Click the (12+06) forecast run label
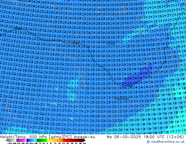The width and height of the screenshot is (186, 144). pyautogui.click(x=175, y=137)
